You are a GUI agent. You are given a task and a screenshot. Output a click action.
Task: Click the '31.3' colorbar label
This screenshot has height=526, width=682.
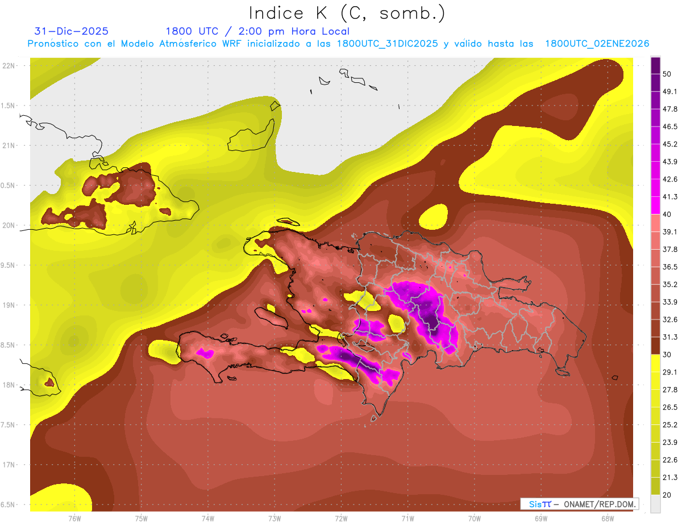pyautogui.click(x=669, y=337)
